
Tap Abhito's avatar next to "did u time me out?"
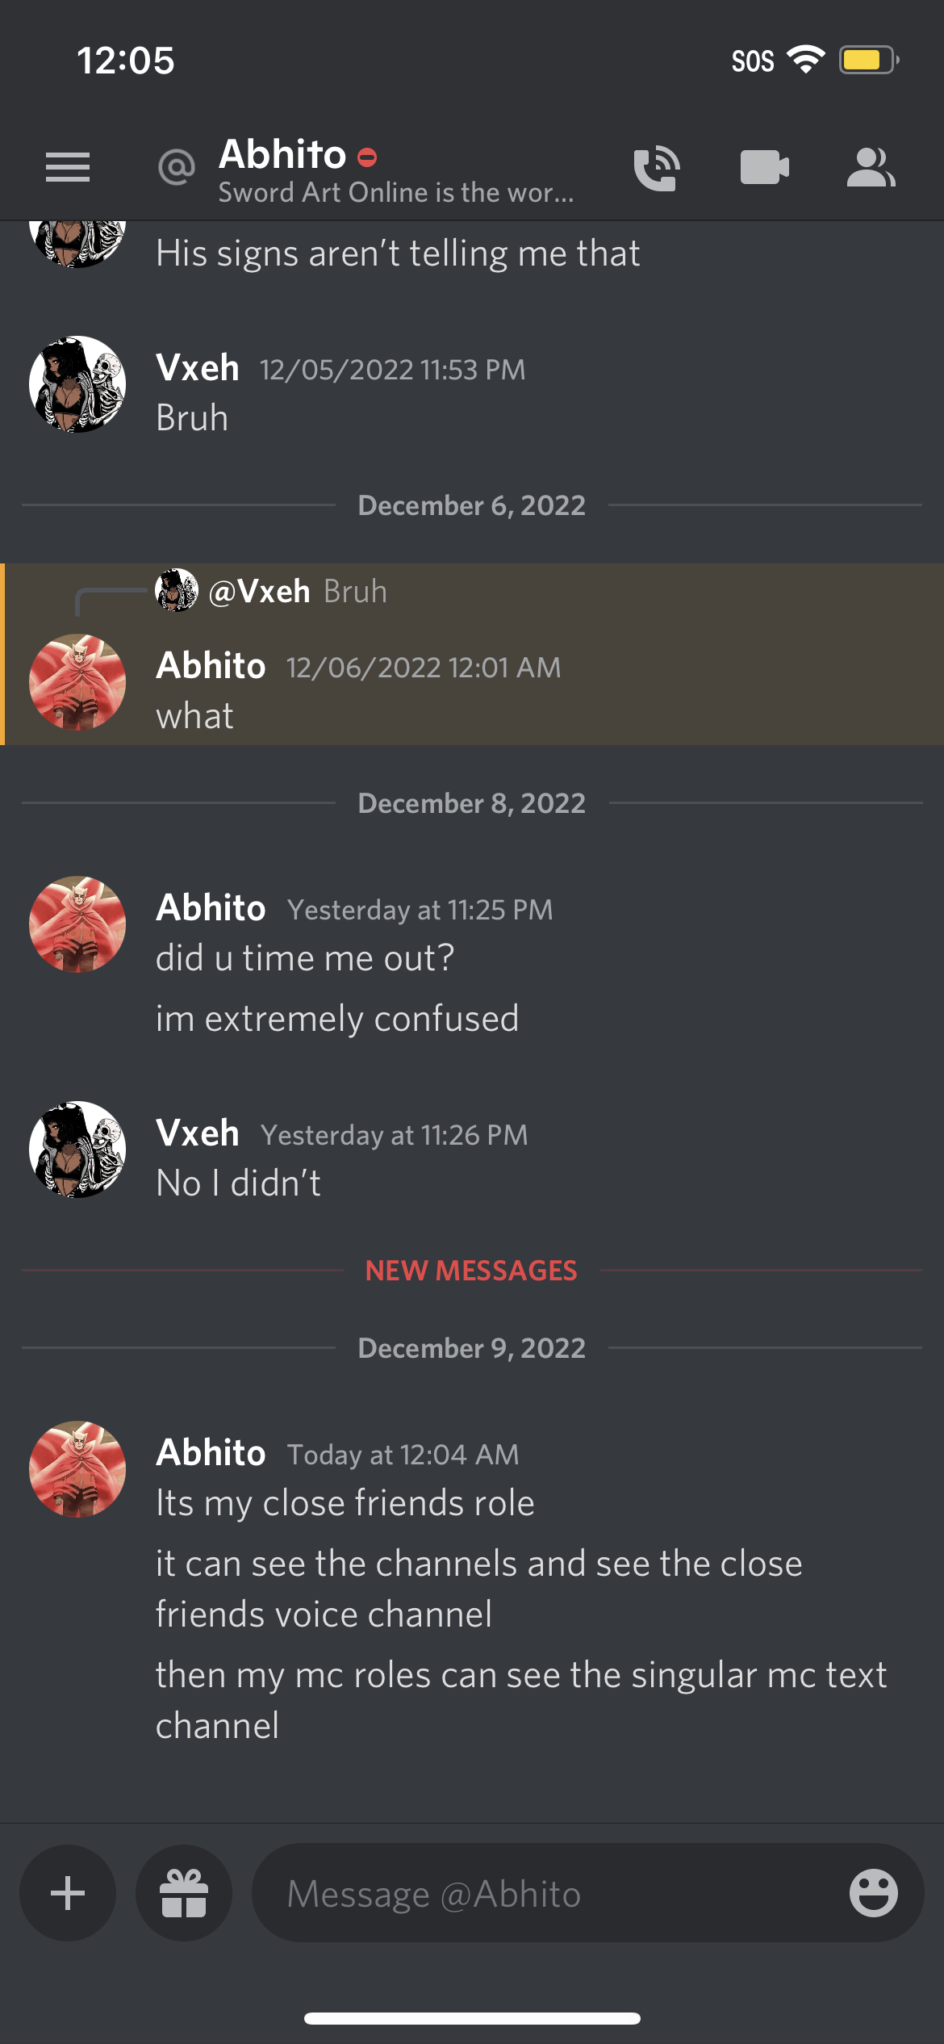coord(77,924)
